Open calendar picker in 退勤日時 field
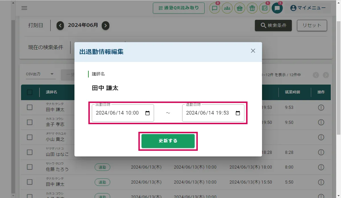Viewport: 341px width, 198px height. pos(238,113)
